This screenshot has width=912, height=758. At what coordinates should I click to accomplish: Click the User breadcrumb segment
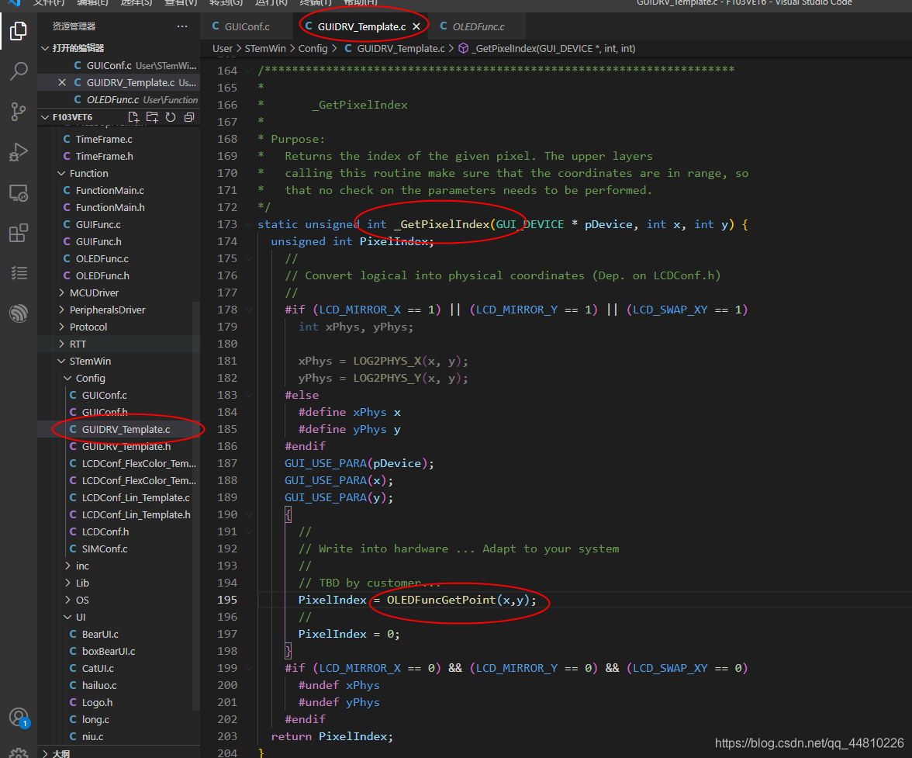tap(222, 48)
